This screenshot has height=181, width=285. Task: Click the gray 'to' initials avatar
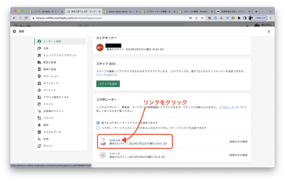103,155
